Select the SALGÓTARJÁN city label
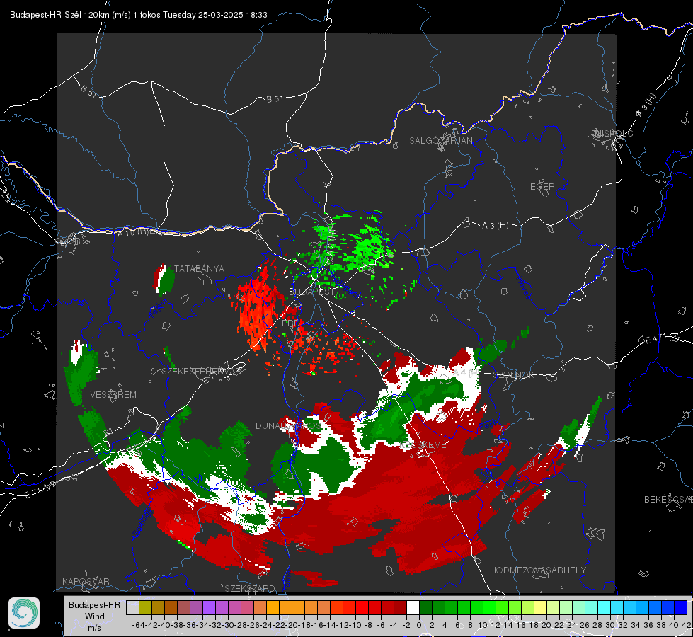The image size is (693, 637). click(x=440, y=141)
